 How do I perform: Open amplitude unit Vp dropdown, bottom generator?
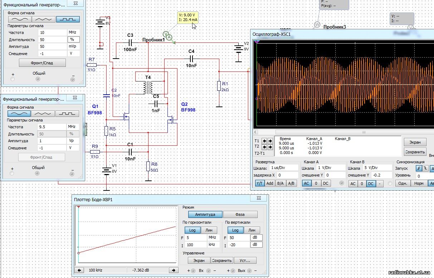73,141
